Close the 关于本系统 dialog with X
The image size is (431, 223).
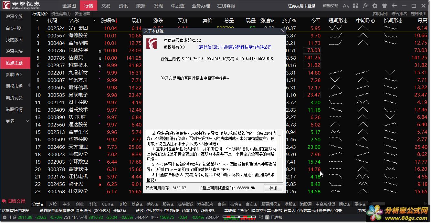point(283,31)
